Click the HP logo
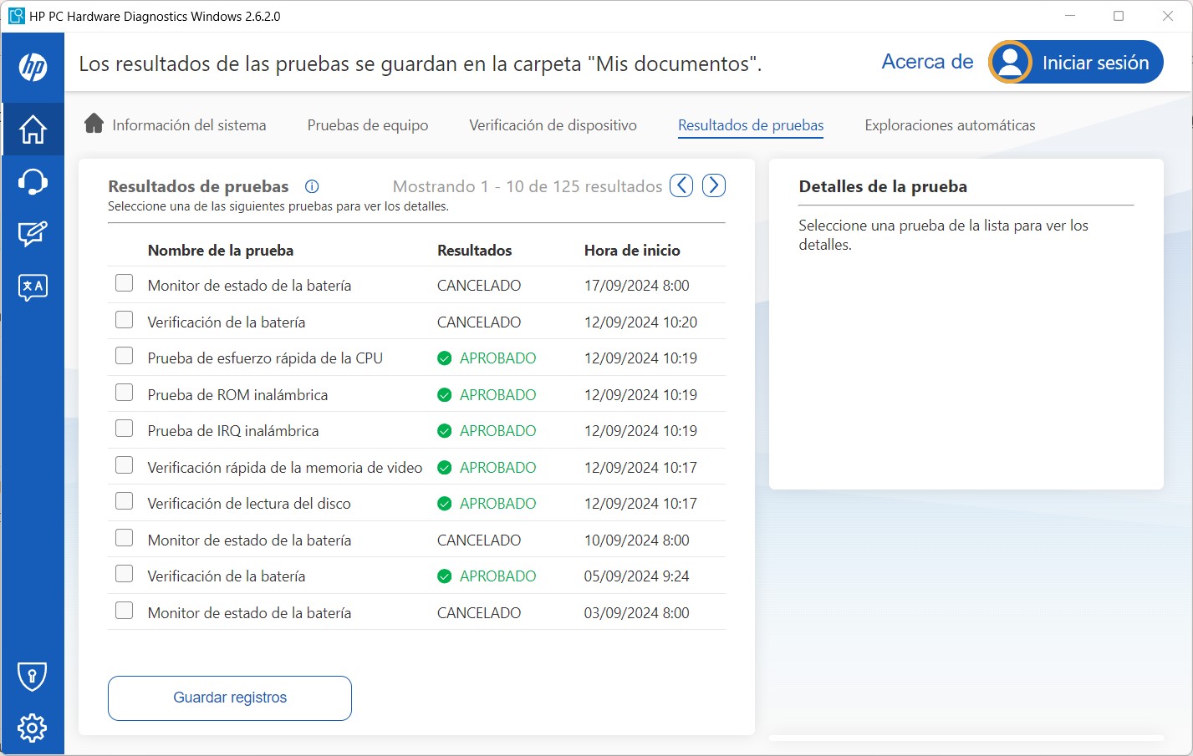 tap(33, 67)
